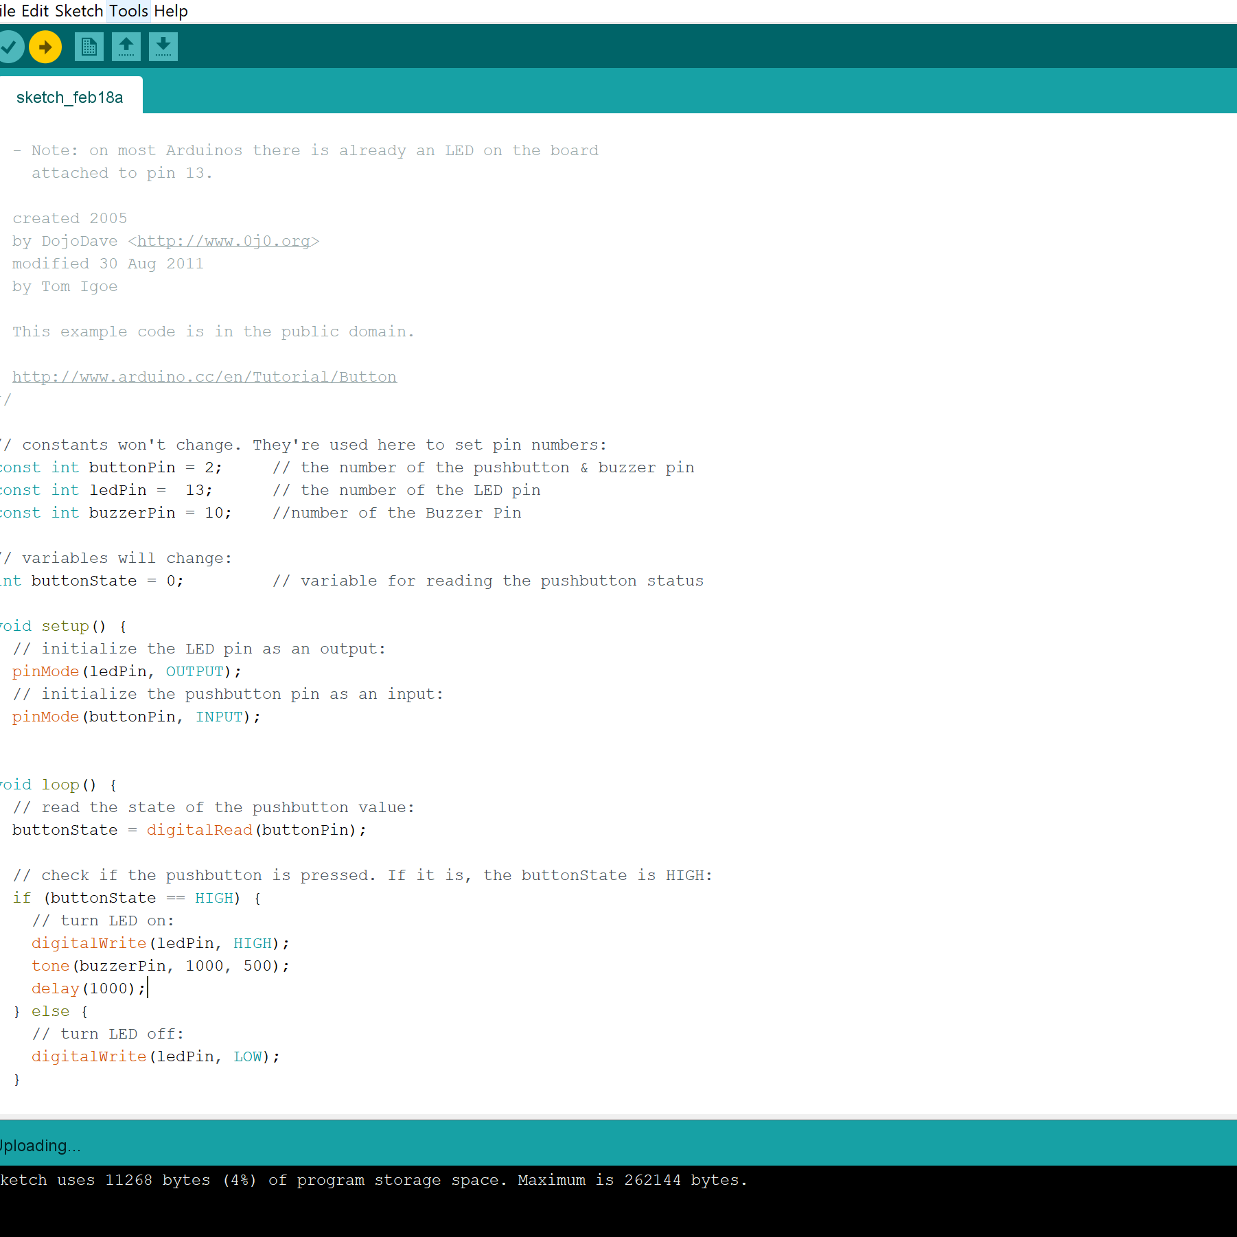This screenshot has width=1237, height=1237.
Task: Open the Tools menu
Action: point(128,11)
